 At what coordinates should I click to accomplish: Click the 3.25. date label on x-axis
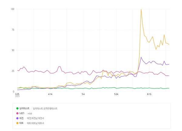pyautogui.click(x=17, y=94)
